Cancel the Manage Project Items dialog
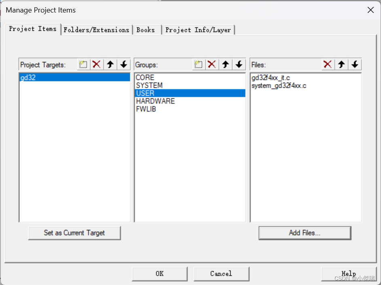381x285 pixels. tap(221, 274)
